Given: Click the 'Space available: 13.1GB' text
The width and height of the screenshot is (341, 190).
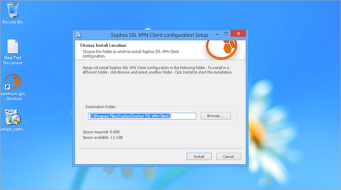Looking at the screenshot, I should coord(103,137).
